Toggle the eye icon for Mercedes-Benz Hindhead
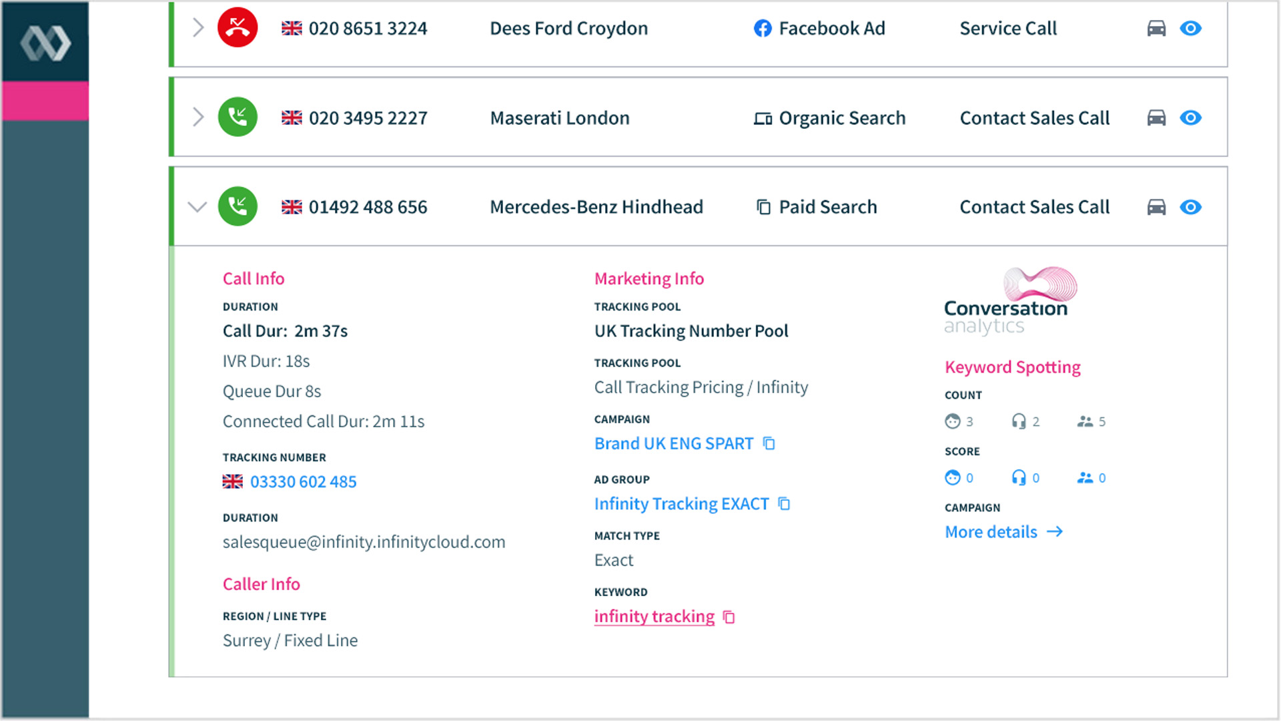 [x=1191, y=208]
